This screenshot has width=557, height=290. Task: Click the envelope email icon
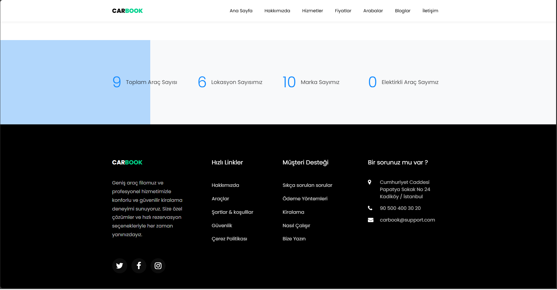coord(371,220)
